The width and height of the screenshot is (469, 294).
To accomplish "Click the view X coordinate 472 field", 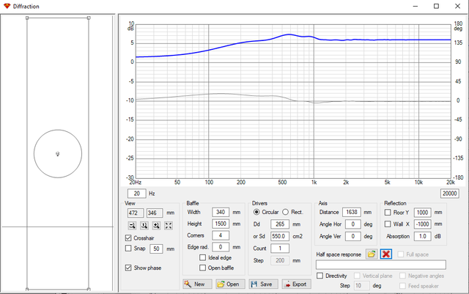I will (x=136, y=213).
